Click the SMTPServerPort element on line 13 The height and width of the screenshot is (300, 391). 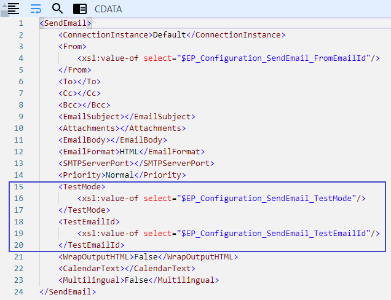[136, 164]
